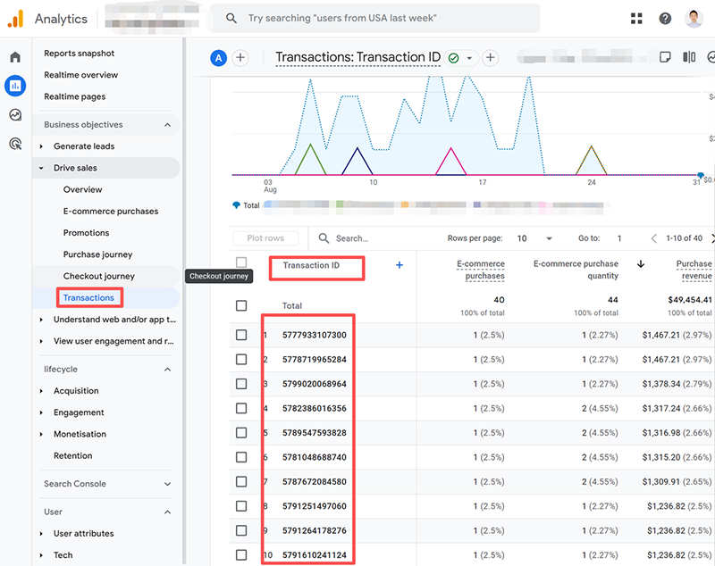Toggle the select-all checkbox in table header
The height and width of the screenshot is (566, 715).
point(241,262)
